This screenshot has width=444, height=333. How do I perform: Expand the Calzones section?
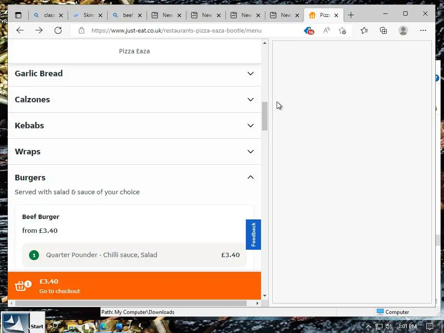(x=134, y=100)
